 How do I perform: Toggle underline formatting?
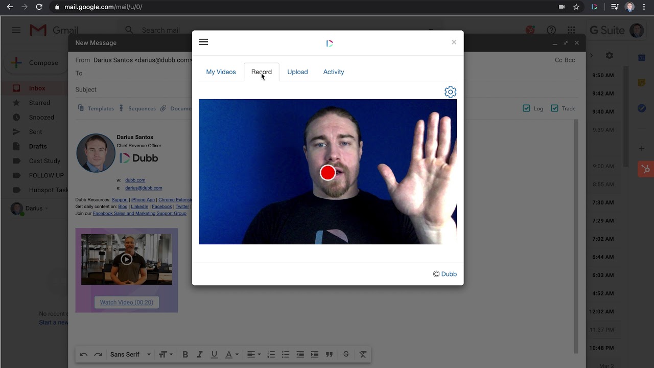pos(214,355)
